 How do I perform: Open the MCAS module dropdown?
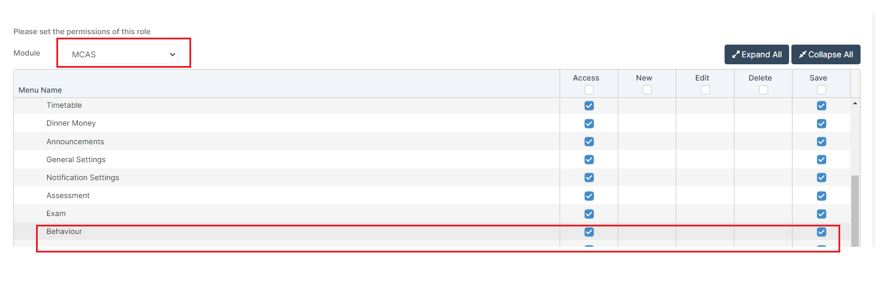click(x=120, y=54)
